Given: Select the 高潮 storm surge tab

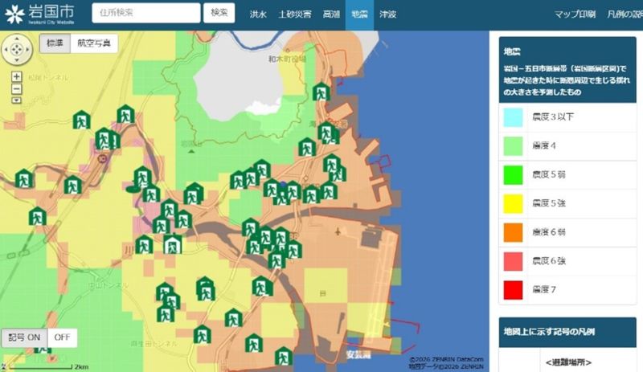Looking at the screenshot, I should tap(330, 14).
